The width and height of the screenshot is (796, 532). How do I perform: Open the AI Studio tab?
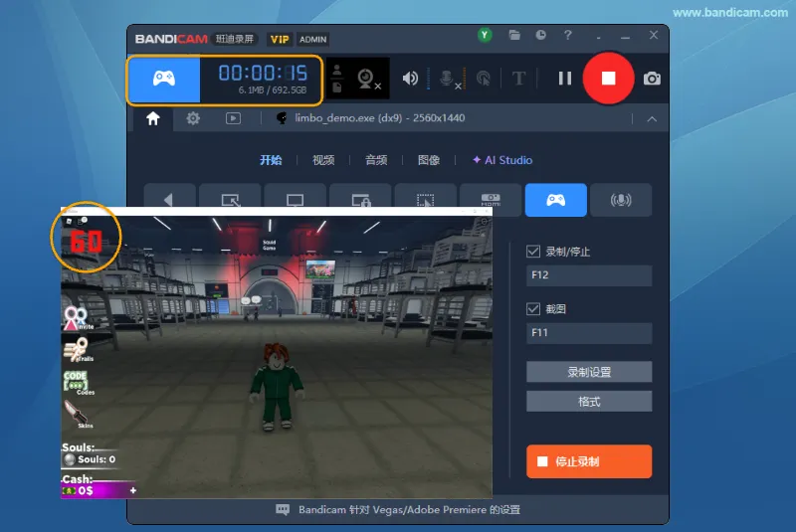pos(502,160)
